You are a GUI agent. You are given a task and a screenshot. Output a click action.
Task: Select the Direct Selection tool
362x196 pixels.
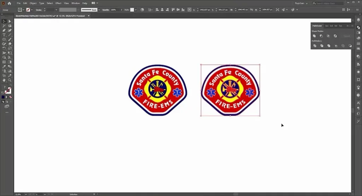click(x=10, y=21)
